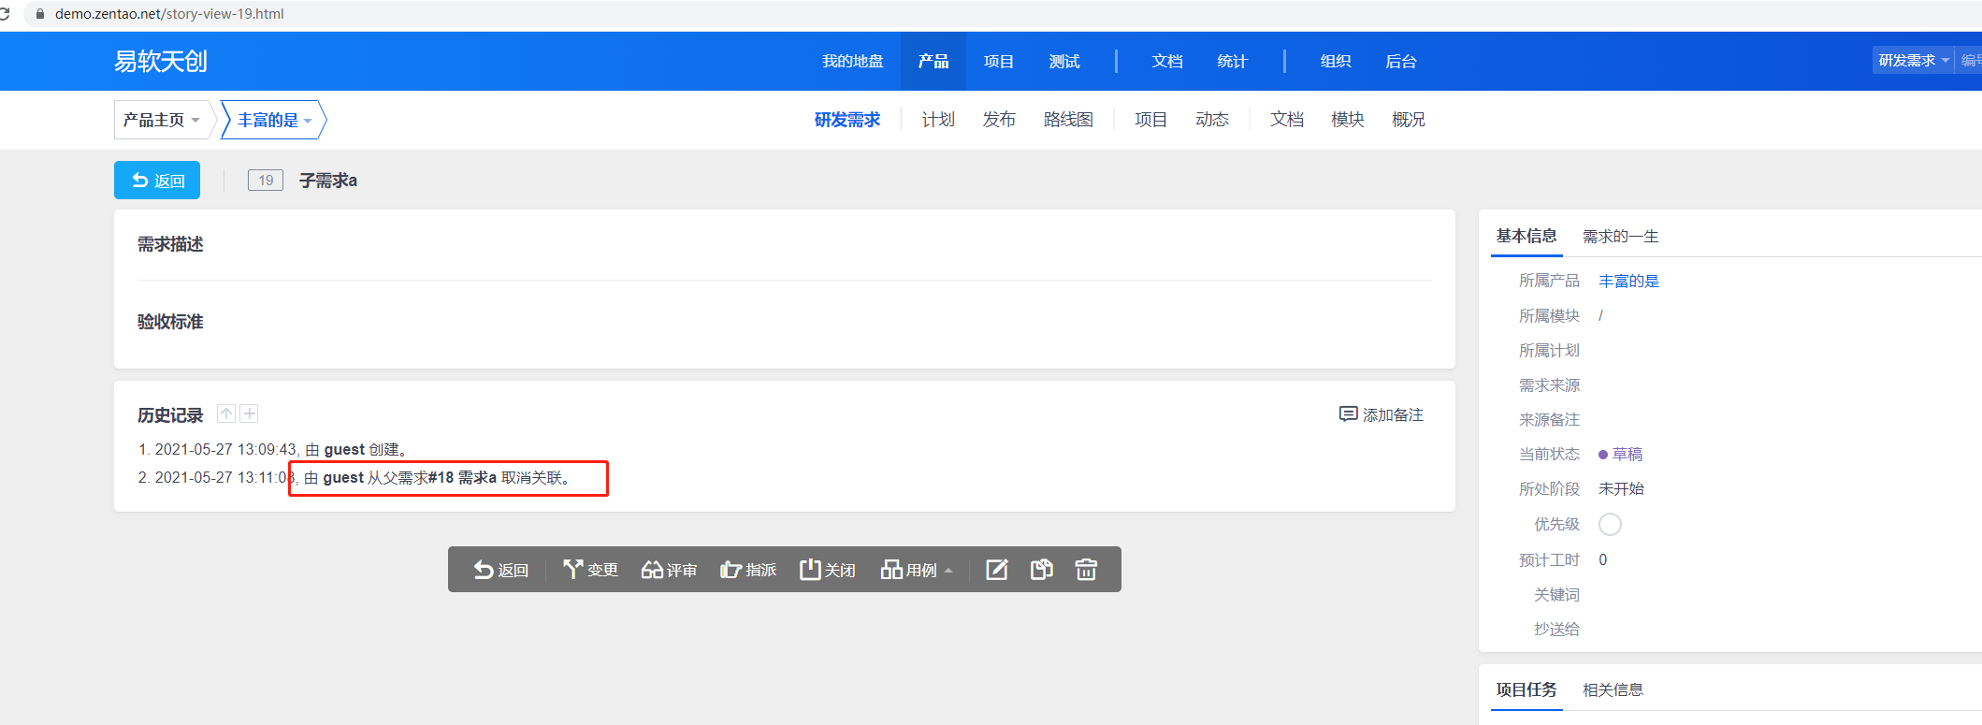Screen dimensions: 1982x725
Task: Click the priority circle indicator
Action: [x=1610, y=525]
